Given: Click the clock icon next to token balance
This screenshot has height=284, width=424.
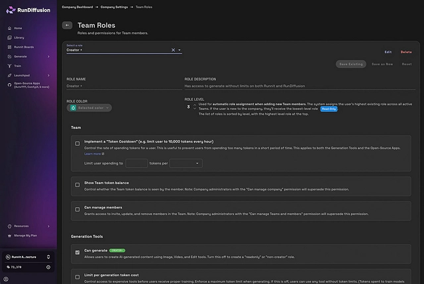Looking at the screenshot, I should [48, 267].
